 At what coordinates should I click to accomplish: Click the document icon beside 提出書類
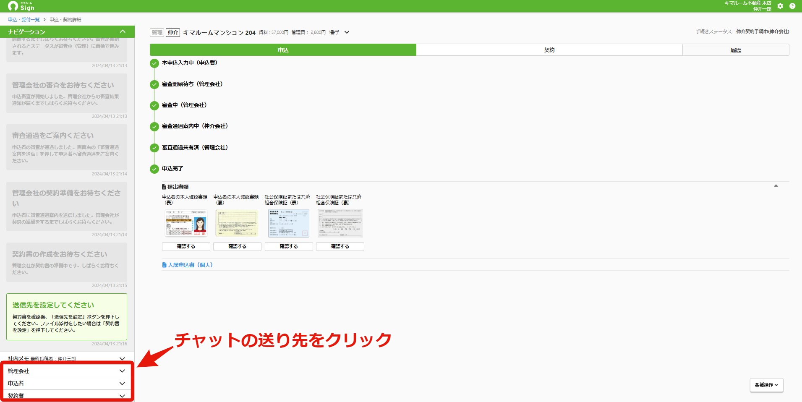tap(164, 187)
